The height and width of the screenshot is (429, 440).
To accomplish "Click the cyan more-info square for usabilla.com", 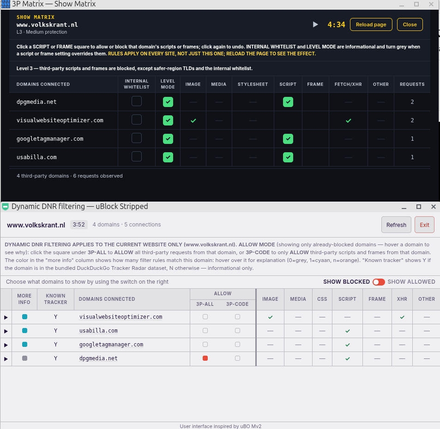I will tap(24, 331).
